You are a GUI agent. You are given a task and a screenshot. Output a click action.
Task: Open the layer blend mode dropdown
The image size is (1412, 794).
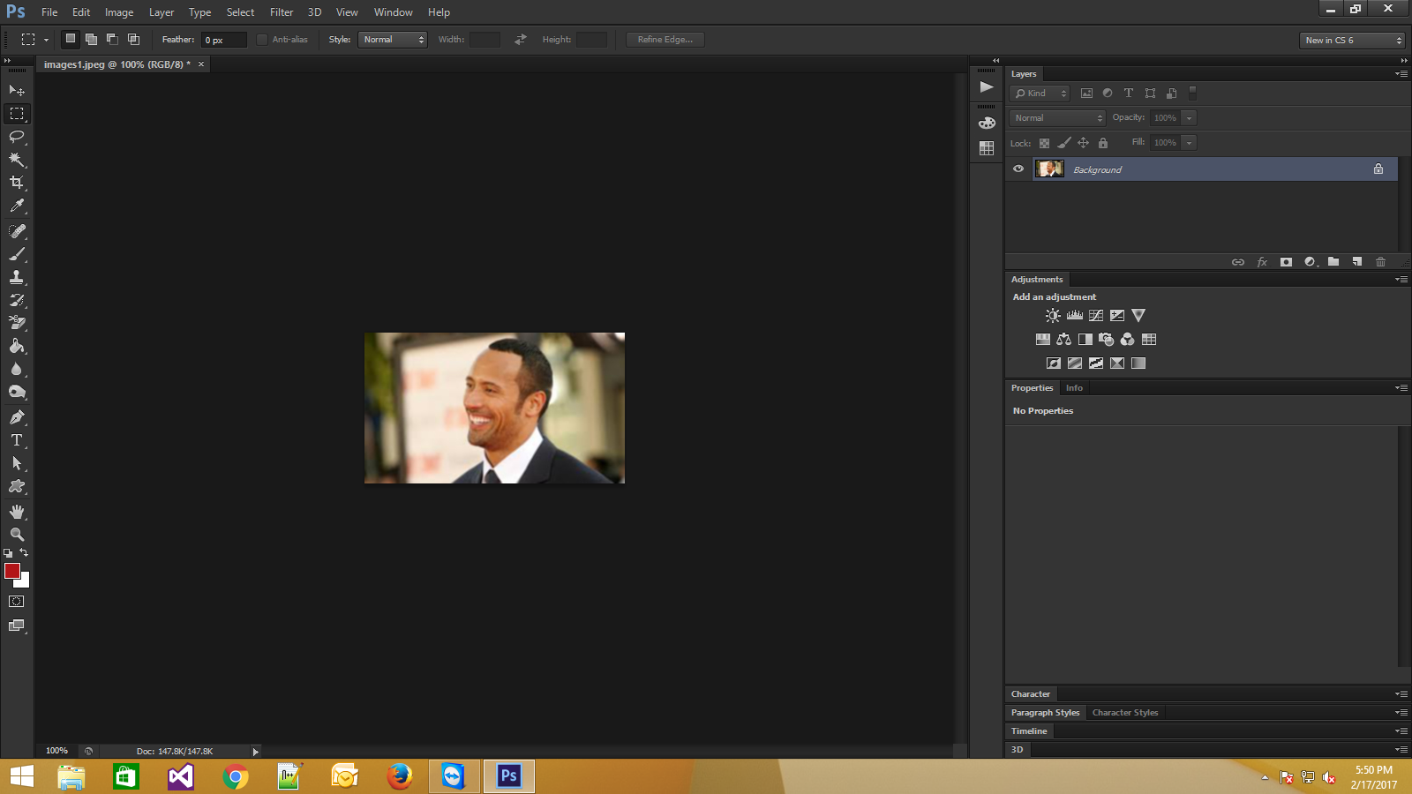pyautogui.click(x=1057, y=117)
